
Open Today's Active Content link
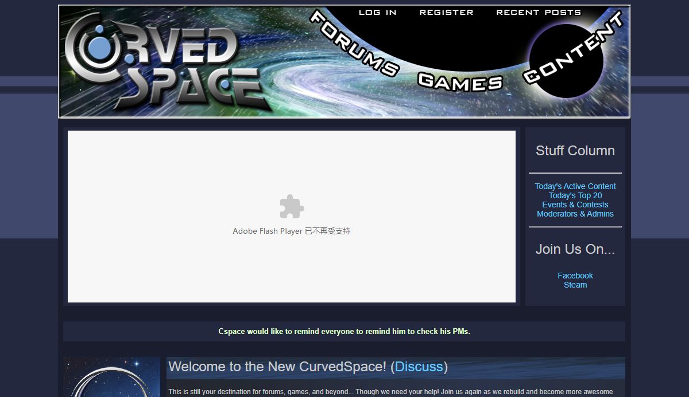(x=575, y=186)
